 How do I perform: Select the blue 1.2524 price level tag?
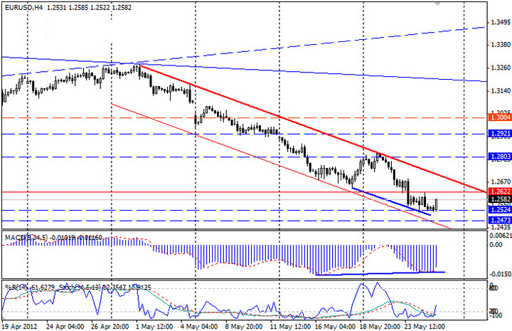click(x=498, y=210)
